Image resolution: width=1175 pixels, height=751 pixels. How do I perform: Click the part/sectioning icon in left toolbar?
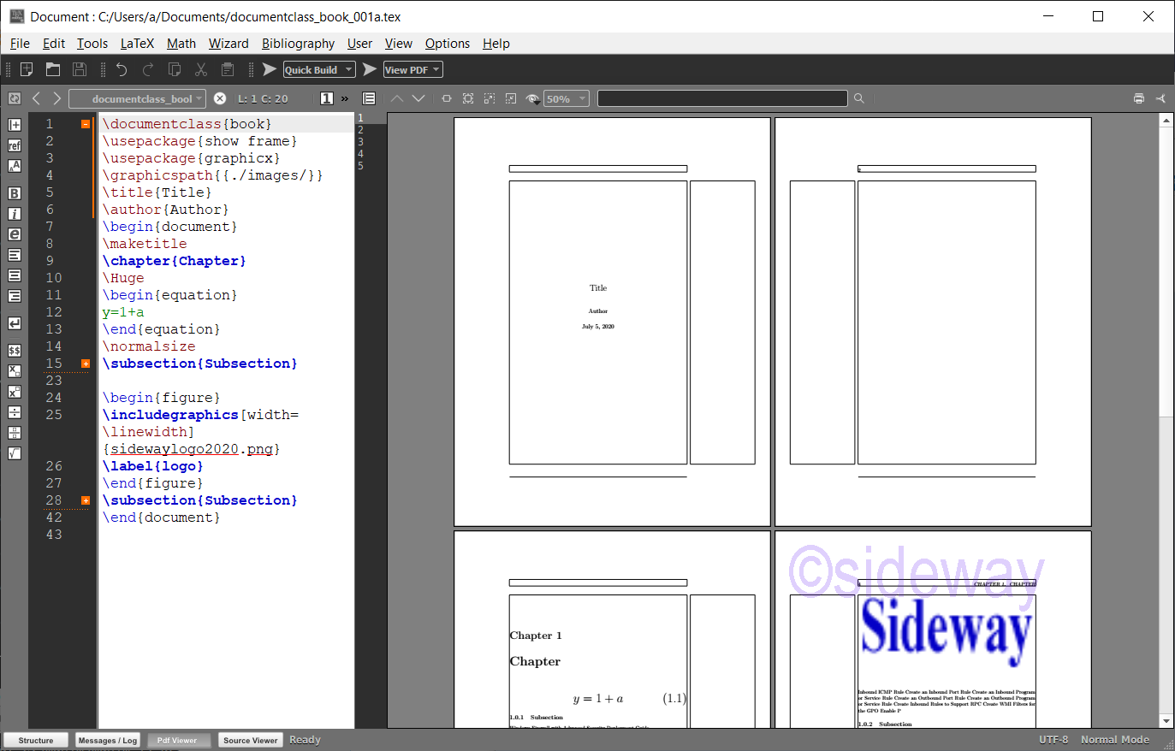coord(15,125)
